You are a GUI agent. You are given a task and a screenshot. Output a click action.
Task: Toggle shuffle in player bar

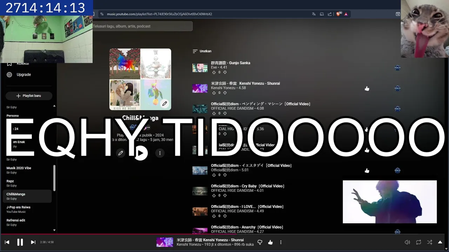pyautogui.click(x=429, y=242)
